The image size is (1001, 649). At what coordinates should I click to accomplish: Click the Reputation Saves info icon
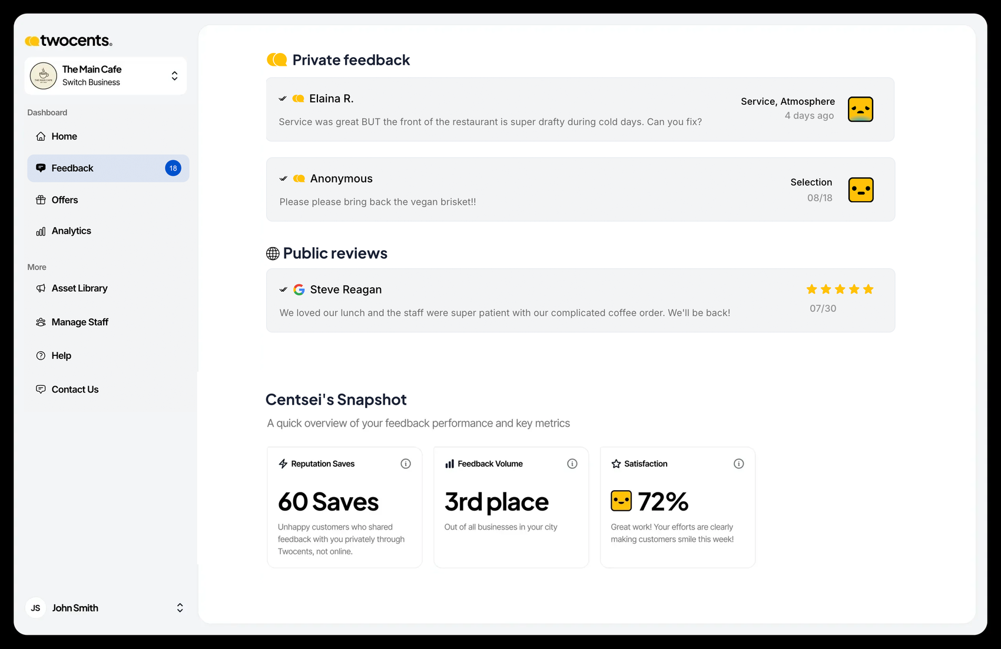(x=406, y=464)
